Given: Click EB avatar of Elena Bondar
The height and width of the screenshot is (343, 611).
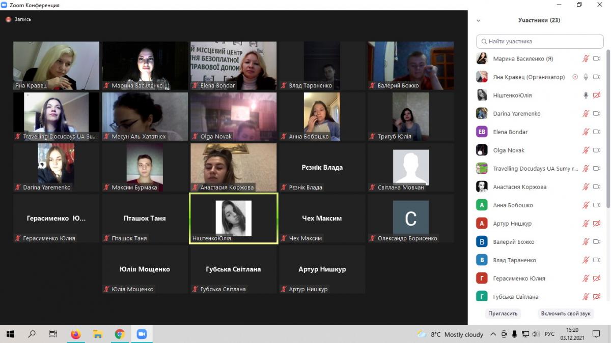Looking at the screenshot, I should click(482, 132).
